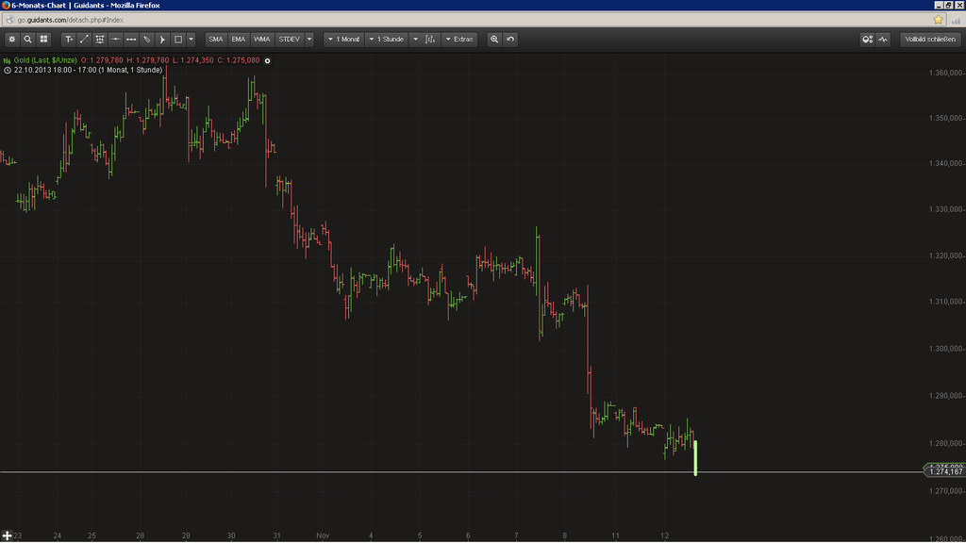Image resolution: width=966 pixels, height=543 pixels.
Task: Add EMA indicator
Action: point(239,40)
